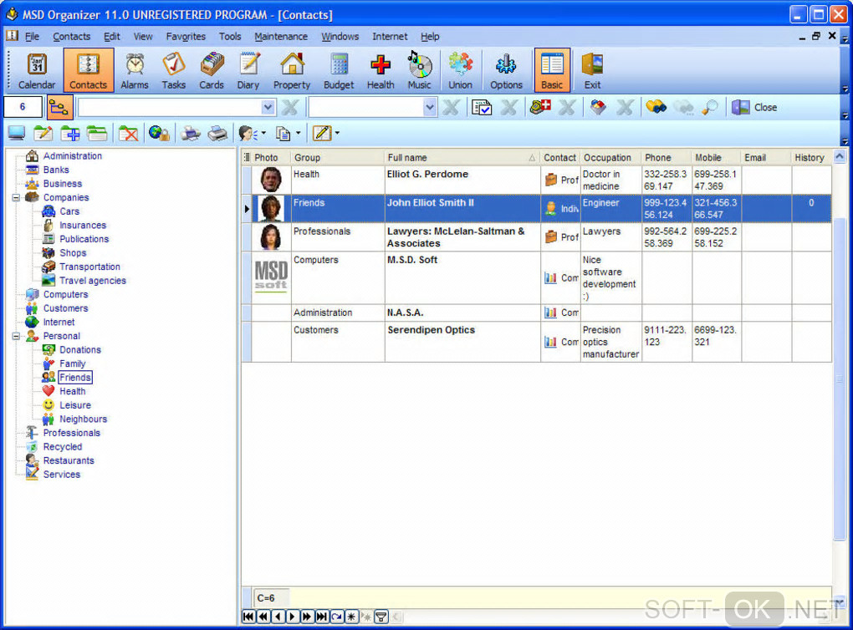The height and width of the screenshot is (630, 853).
Task: Open the speaking head icon dropdown arrow
Action: [x=263, y=133]
